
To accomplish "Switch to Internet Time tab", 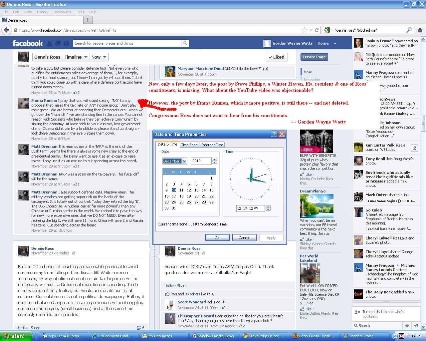I will (212, 145).
